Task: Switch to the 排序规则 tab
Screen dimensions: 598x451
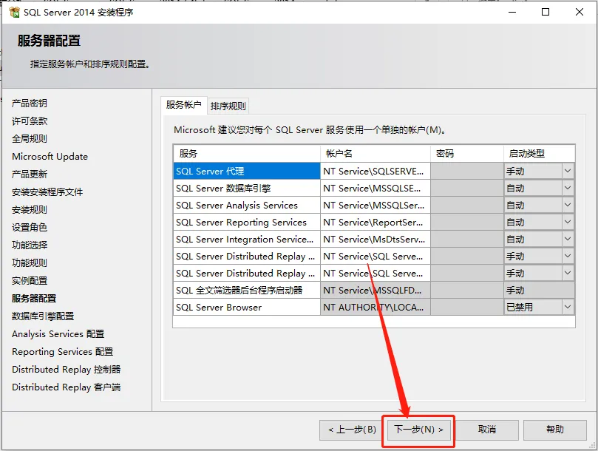Action: coord(228,106)
